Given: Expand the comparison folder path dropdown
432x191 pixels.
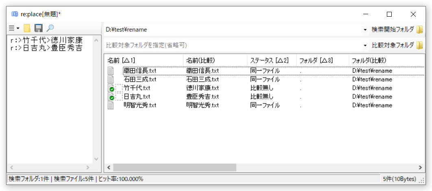Looking at the screenshot, I should tap(365, 45).
